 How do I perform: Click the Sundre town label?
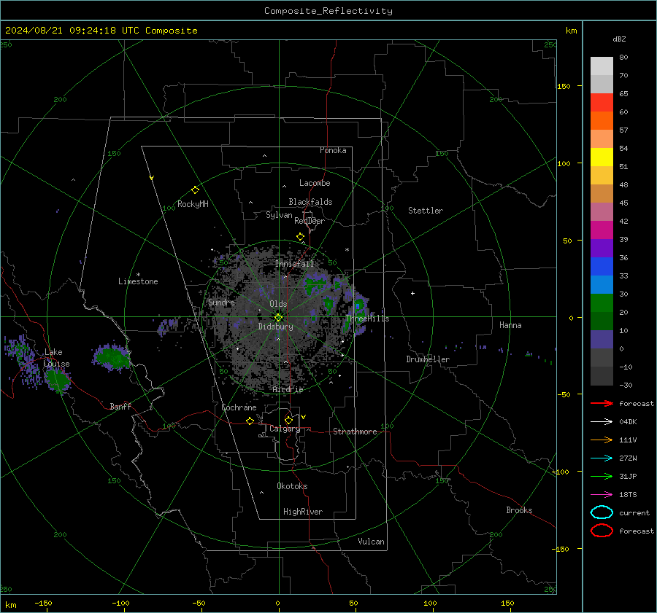tap(221, 302)
